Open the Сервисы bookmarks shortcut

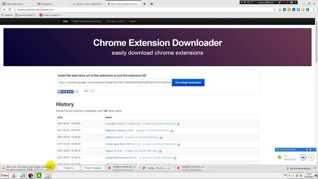tap(6, 15)
